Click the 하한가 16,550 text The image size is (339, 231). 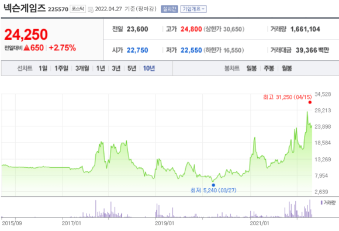223,50
